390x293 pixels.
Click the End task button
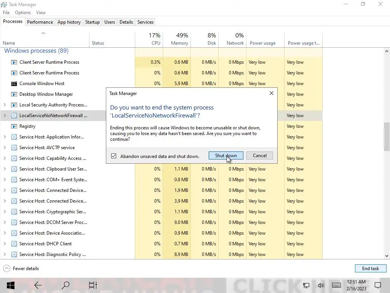tap(371, 269)
